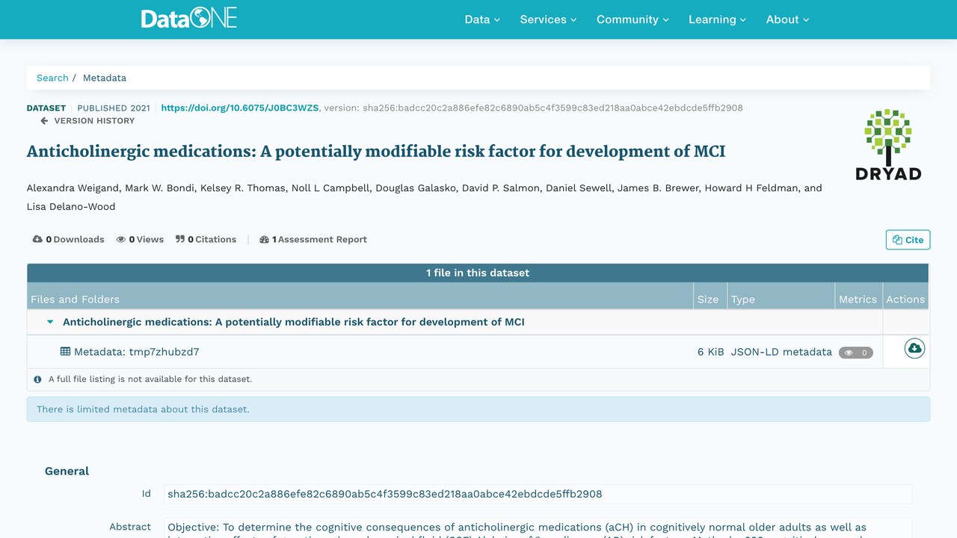
Task: Click the table icon beside Metadata: tmp7zhubzd7
Action: 65,351
